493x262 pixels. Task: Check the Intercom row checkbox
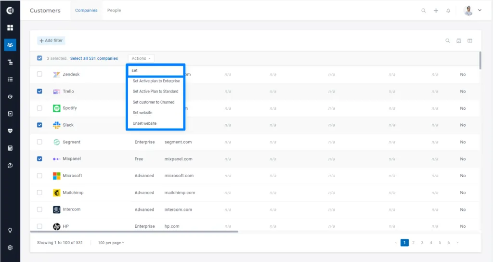point(39,210)
